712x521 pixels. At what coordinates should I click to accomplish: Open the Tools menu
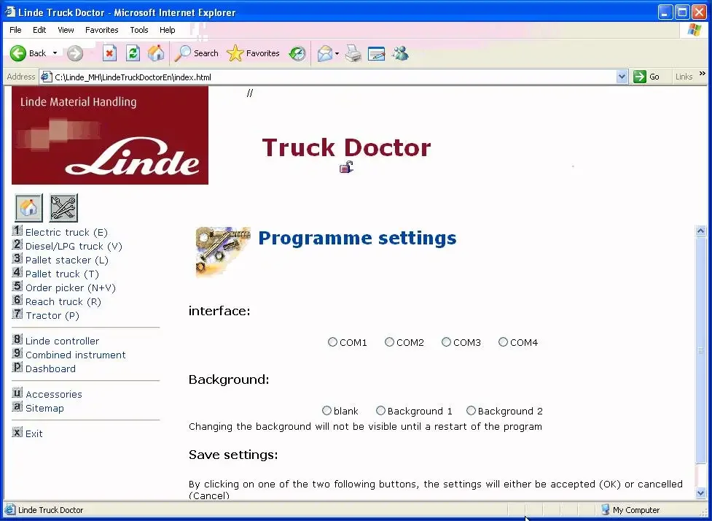coord(138,30)
